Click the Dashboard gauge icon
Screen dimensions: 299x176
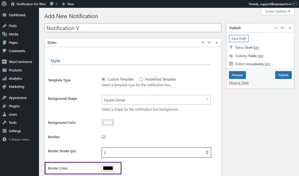[4, 15]
